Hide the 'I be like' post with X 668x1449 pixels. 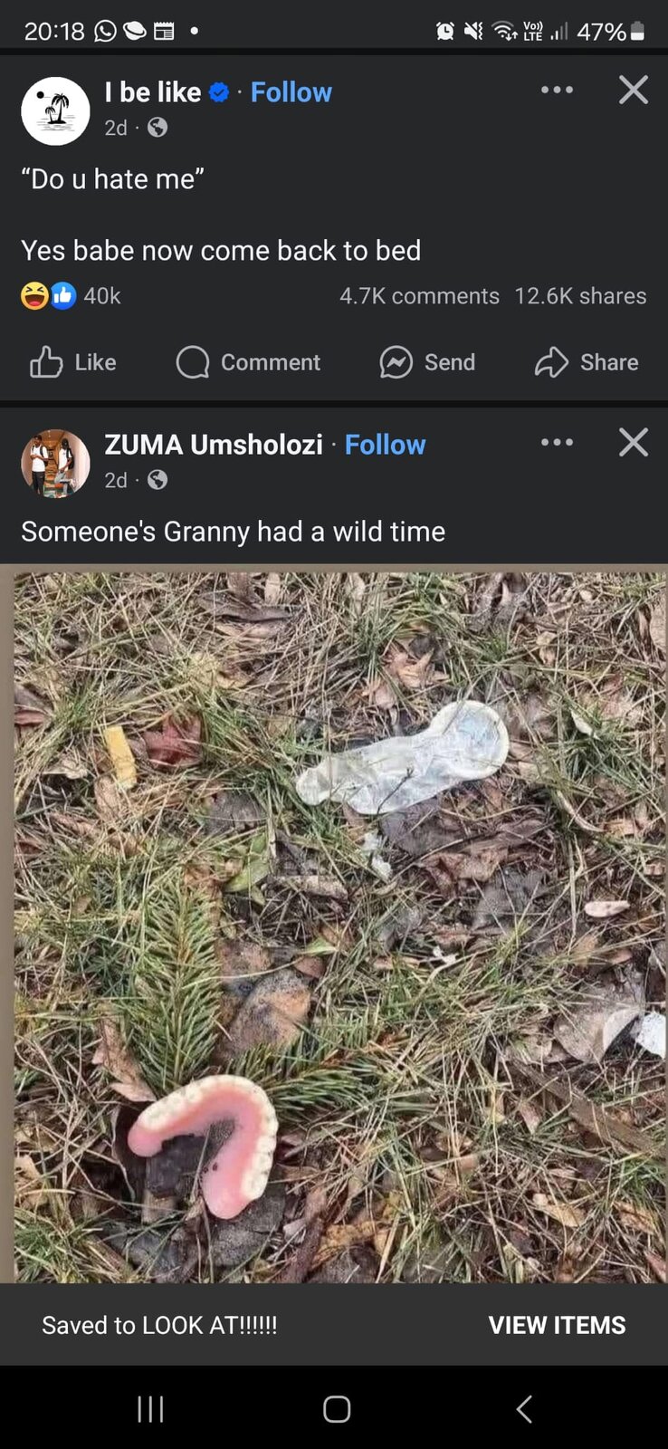click(634, 90)
